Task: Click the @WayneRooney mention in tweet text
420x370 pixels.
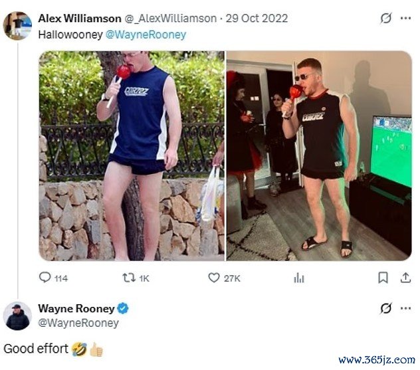Action: pos(146,35)
